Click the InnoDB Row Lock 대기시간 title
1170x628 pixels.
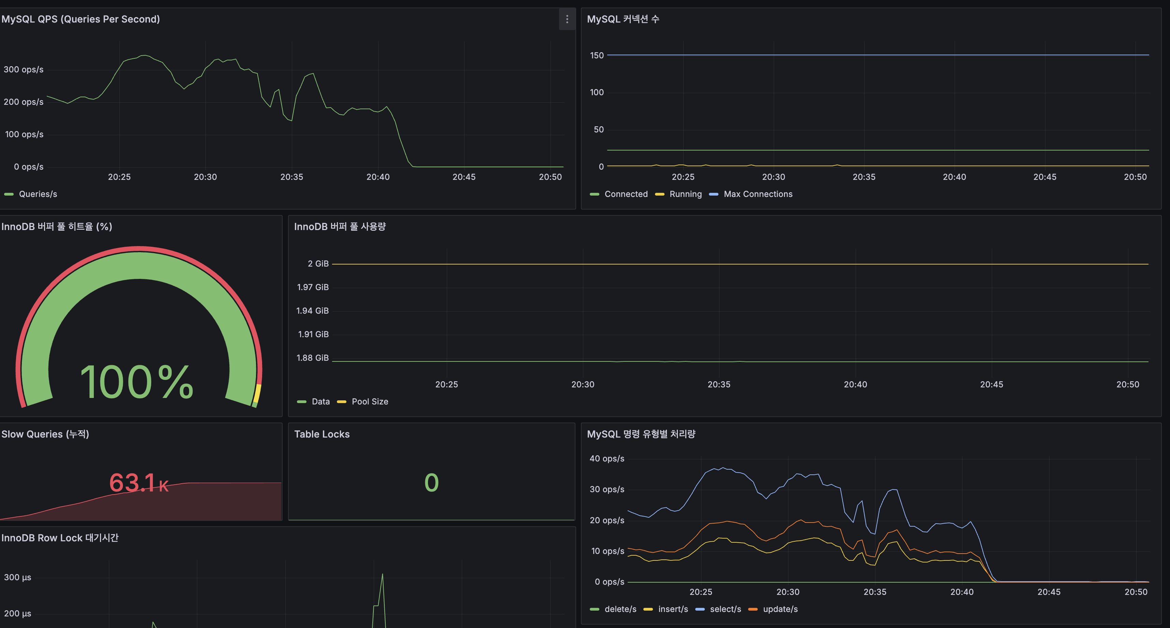pyautogui.click(x=59, y=538)
